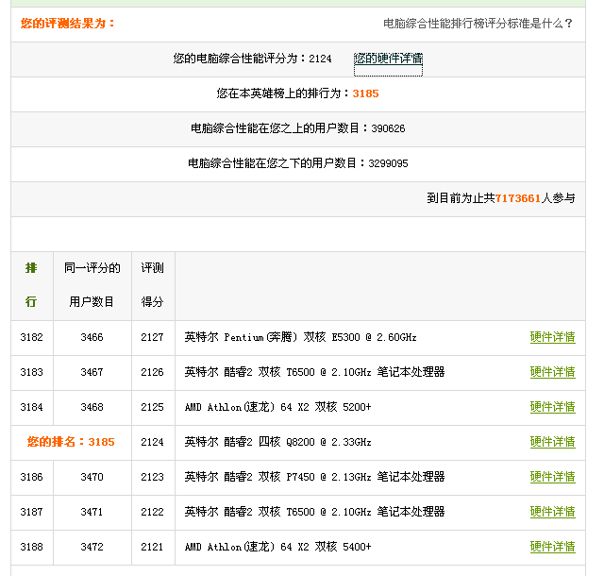Click user count cell 3466
The width and height of the screenshot is (604, 576).
click(x=92, y=337)
